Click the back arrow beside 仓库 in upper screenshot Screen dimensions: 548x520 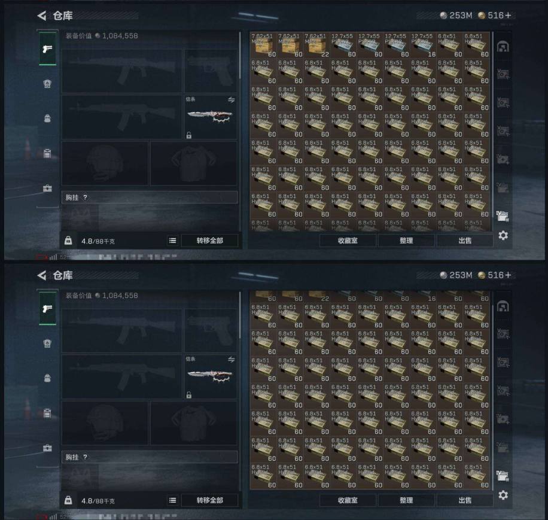[x=42, y=16]
